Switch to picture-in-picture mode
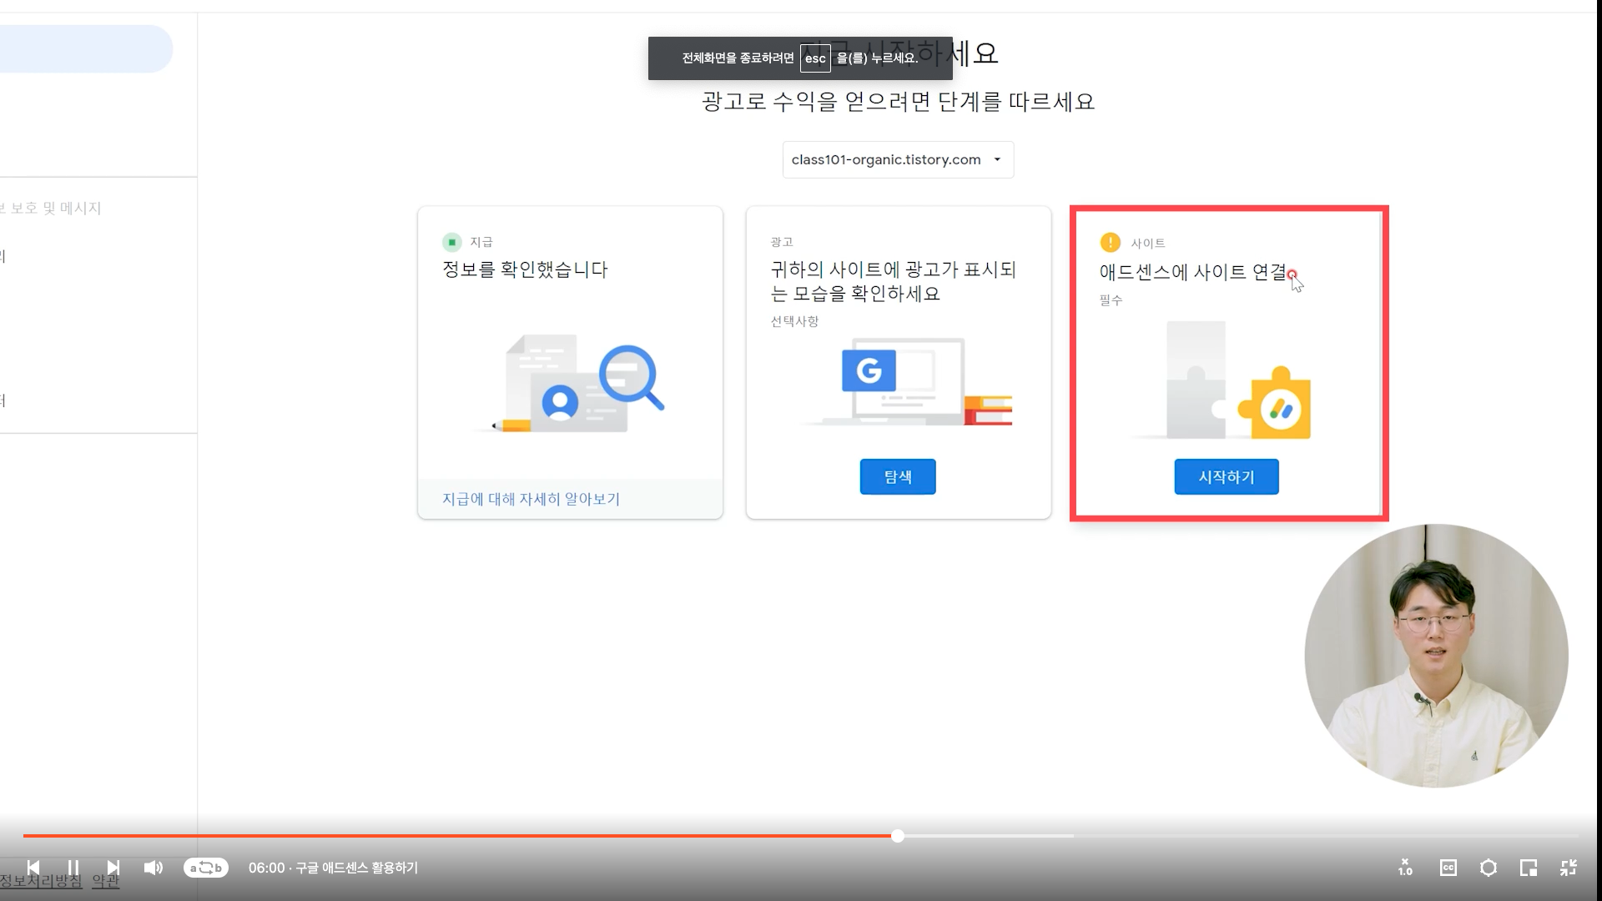 (x=1528, y=868)
